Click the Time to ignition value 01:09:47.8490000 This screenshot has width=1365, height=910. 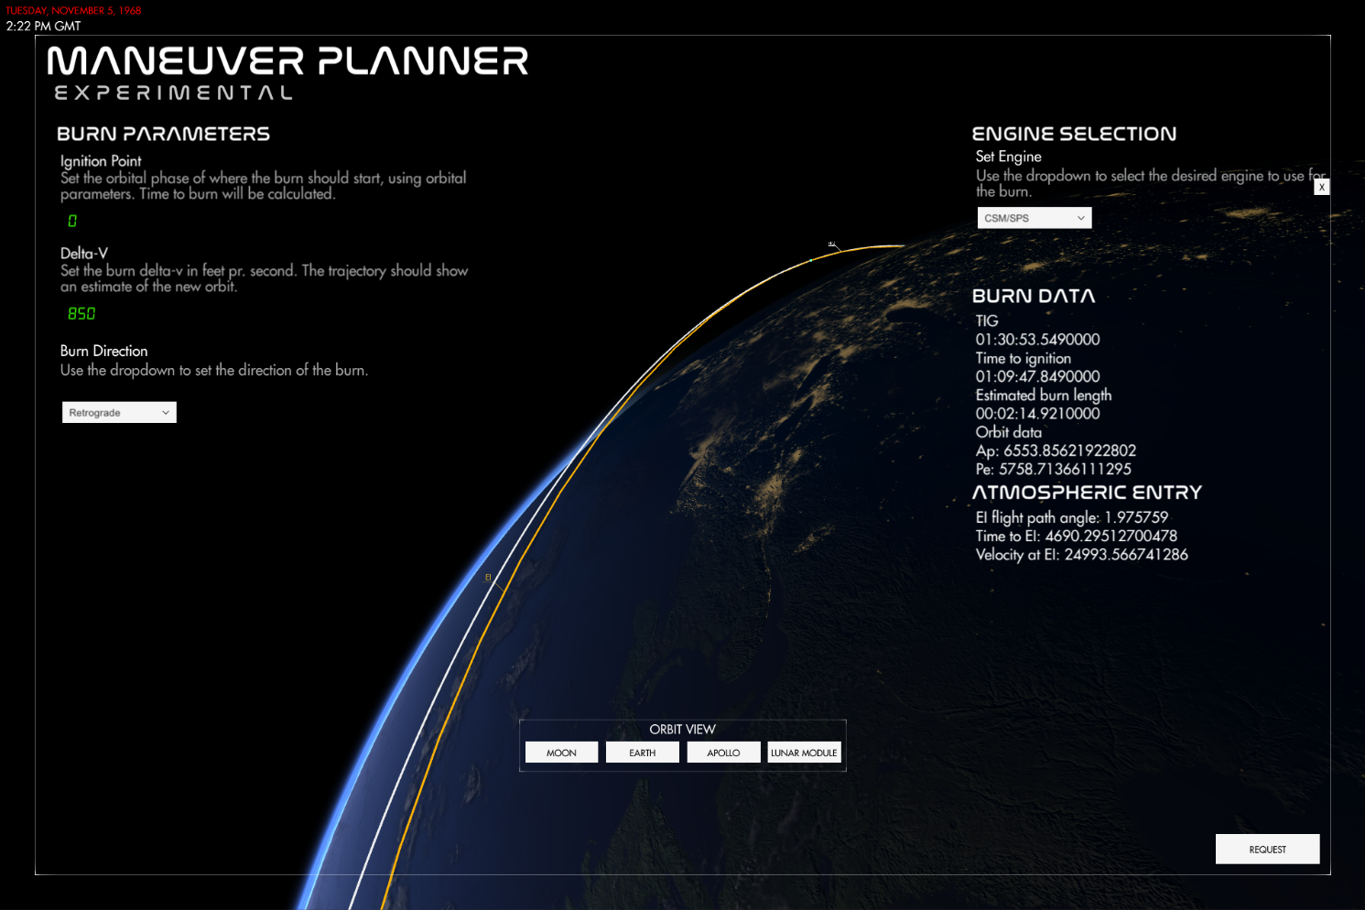1037,376
